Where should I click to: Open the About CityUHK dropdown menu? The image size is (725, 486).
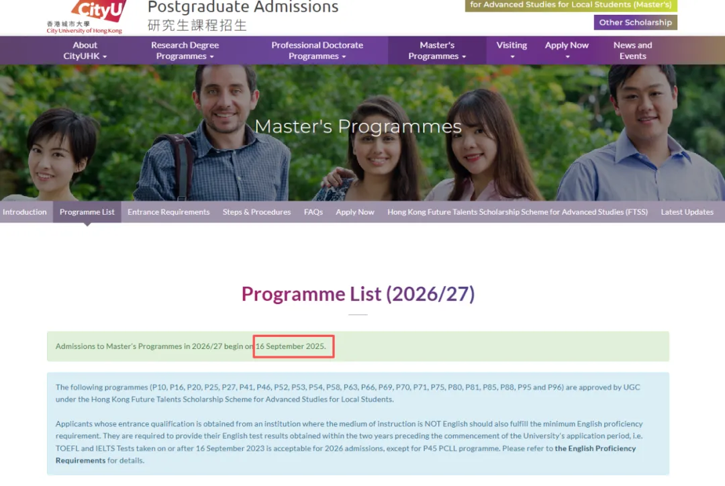coord(85,50)
